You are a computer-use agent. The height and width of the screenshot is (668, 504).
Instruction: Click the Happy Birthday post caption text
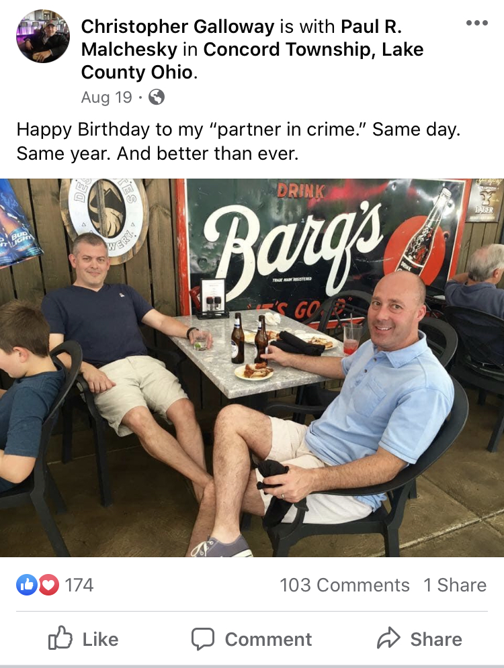click(x=239, y=141)
